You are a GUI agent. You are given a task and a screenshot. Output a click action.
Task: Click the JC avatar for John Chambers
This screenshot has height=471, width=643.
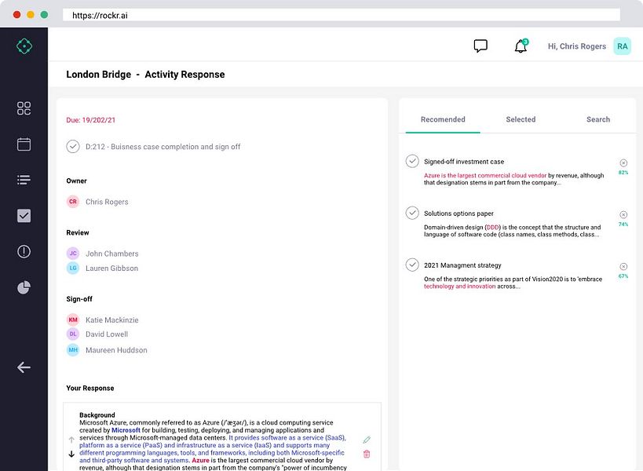[x=72, y=254]
